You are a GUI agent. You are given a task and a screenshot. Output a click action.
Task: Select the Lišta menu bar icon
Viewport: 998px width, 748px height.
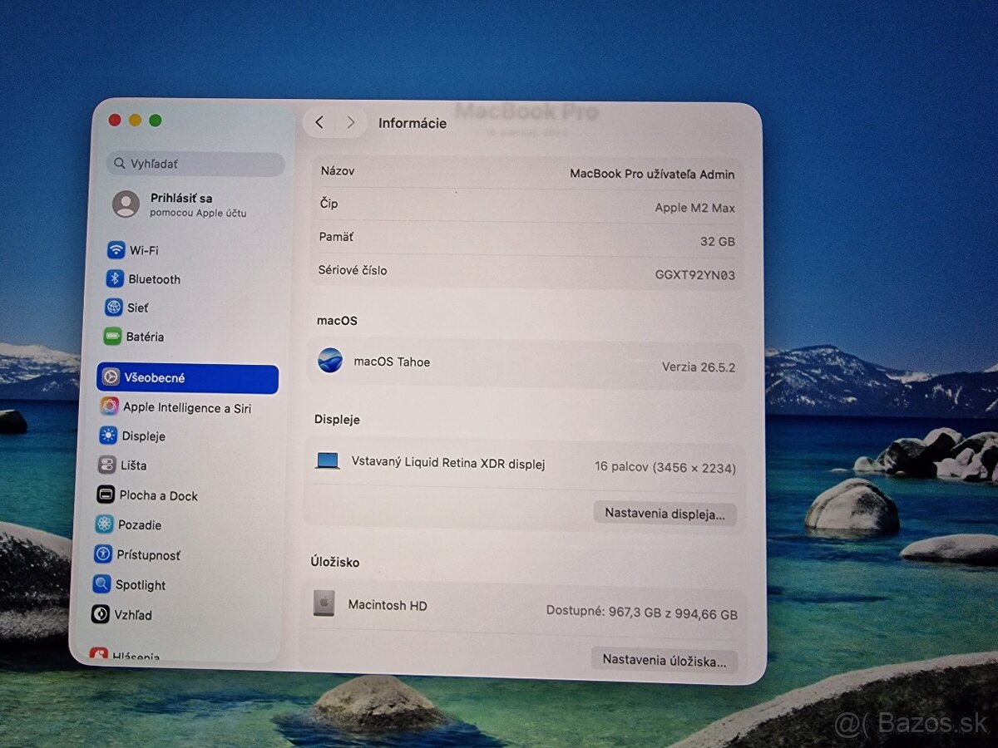[x=106, y=465]
